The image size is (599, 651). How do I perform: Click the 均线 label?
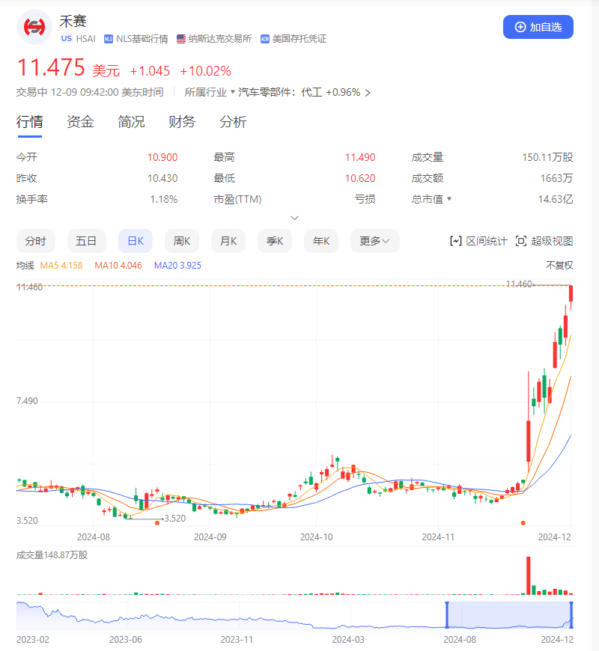[25, 266]
